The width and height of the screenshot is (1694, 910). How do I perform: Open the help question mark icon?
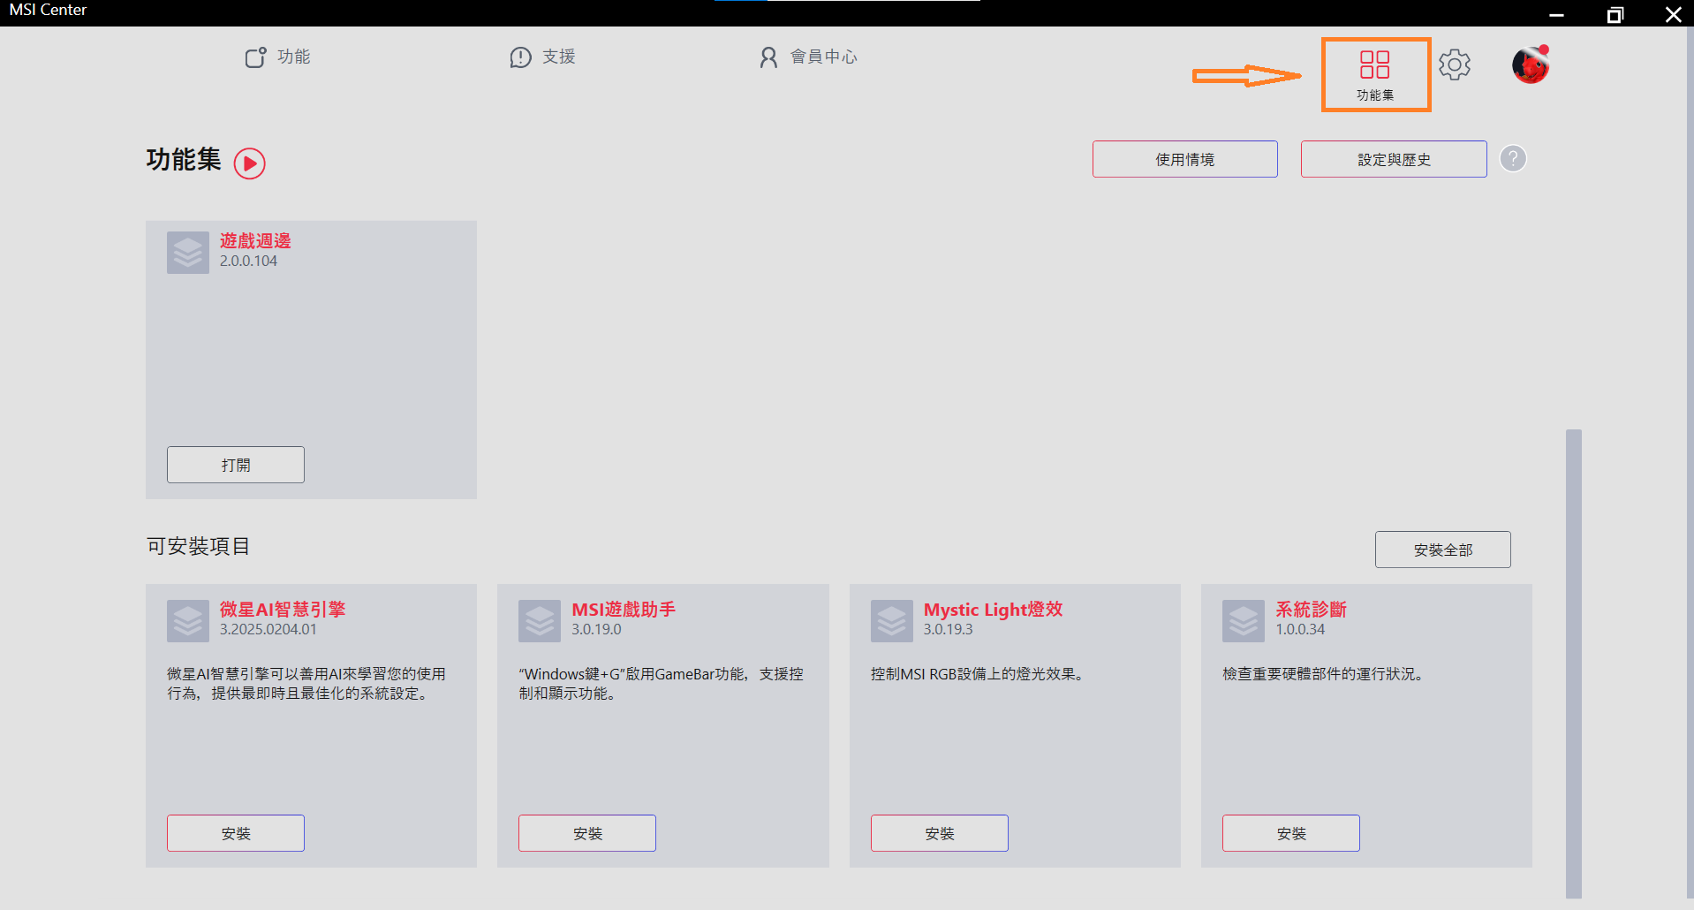tap(1513, 158)
